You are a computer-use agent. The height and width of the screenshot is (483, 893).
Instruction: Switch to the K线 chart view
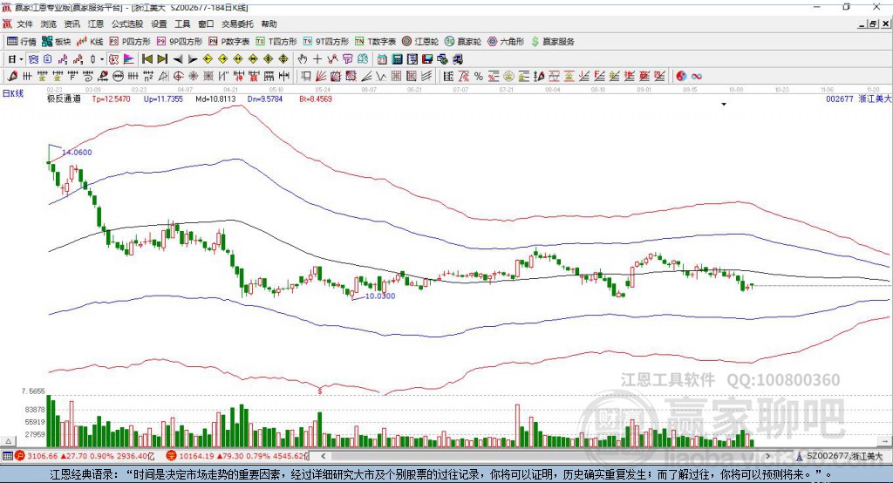[x=90, y=42]
